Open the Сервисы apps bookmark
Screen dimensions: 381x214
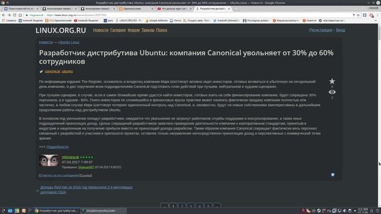coord(9,21)
